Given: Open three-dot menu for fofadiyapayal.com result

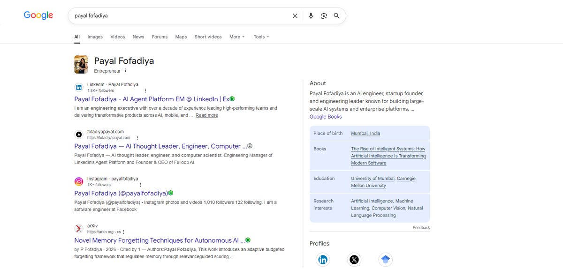Looking at the screenshot, I should point(137,138).
